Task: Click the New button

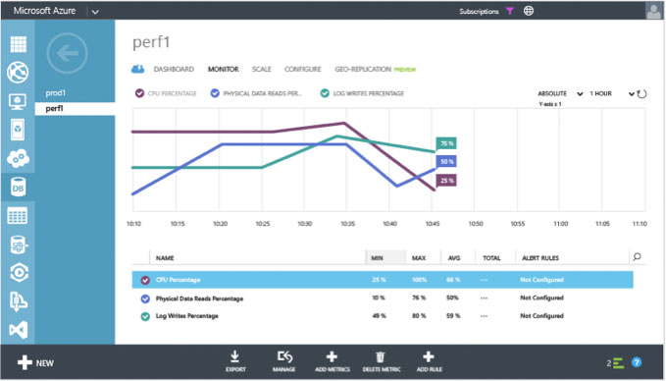Action: point(35,362)
